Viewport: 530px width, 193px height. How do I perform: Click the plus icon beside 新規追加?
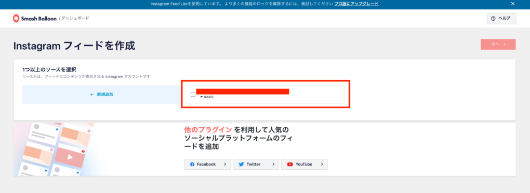coord(91,95)
